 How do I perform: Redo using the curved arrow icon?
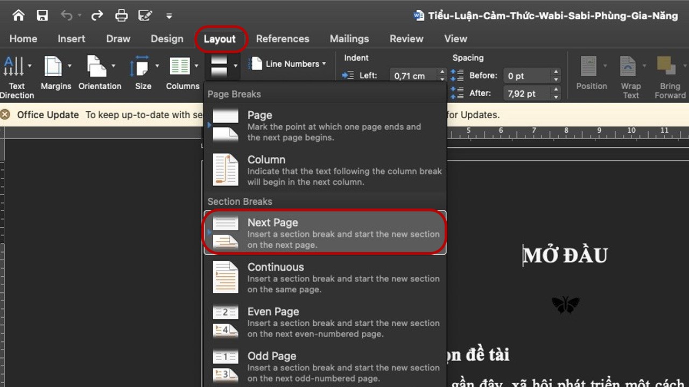[97, 16]
